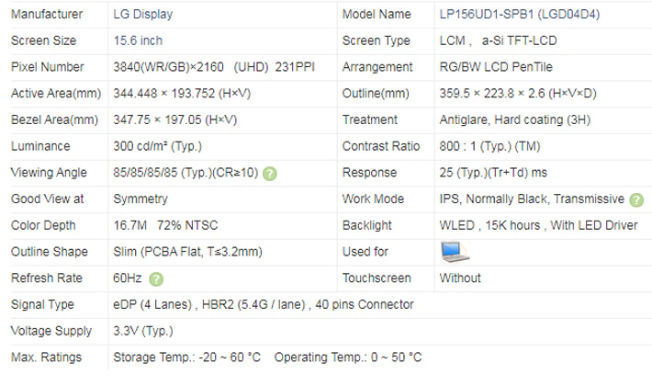Select model name LP156UD1-SPB1 (LGD04D4)
The image size is (652, 386).
click(520, 15)
